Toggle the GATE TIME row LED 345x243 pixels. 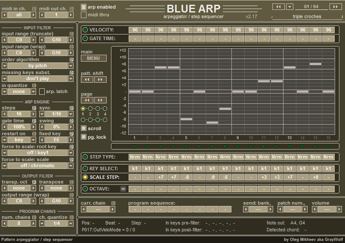pos(85,38)
